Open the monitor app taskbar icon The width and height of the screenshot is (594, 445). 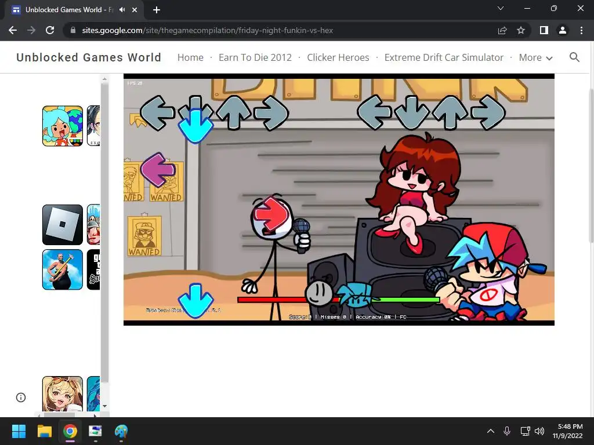96,431
